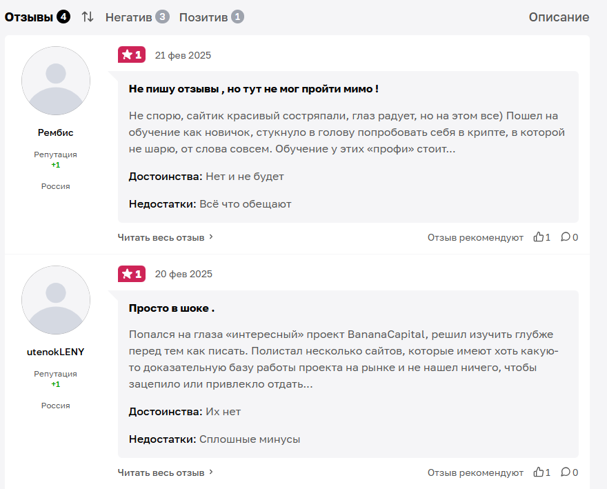Image resolution: width=607 pixels, height=489 pixels.
Task: Open utenokLENY's avatar picture
Action: click(x=56, y=300)
